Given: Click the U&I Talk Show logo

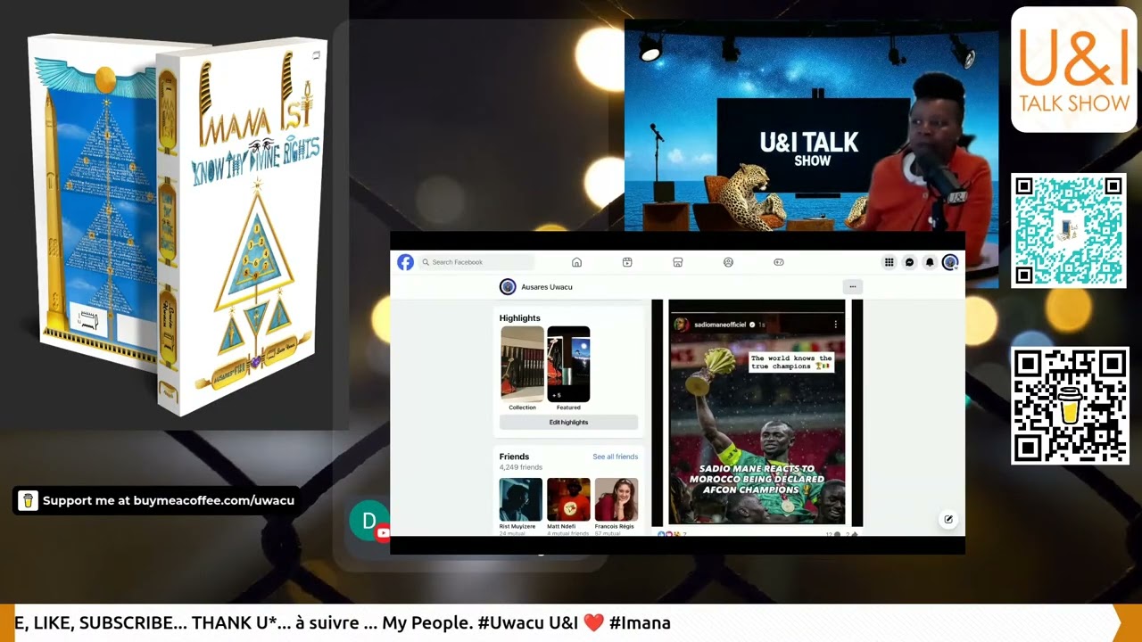Looking at the screenshot, I should pyautogui.click(x=1073, y=70).
